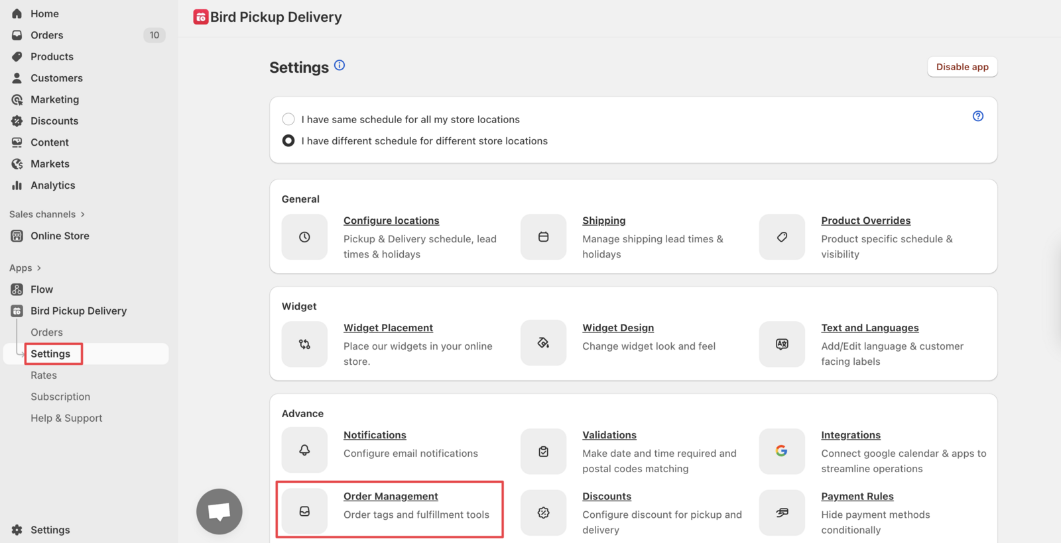
Task: Open the Discounts link in Advance section
Action: 607,496
